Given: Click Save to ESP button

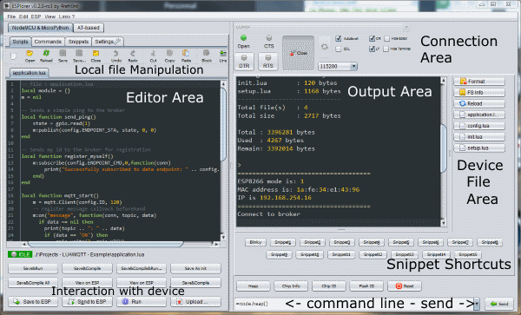Looking at the screenshot, I should pyautogui.click(x=33, y=302).
